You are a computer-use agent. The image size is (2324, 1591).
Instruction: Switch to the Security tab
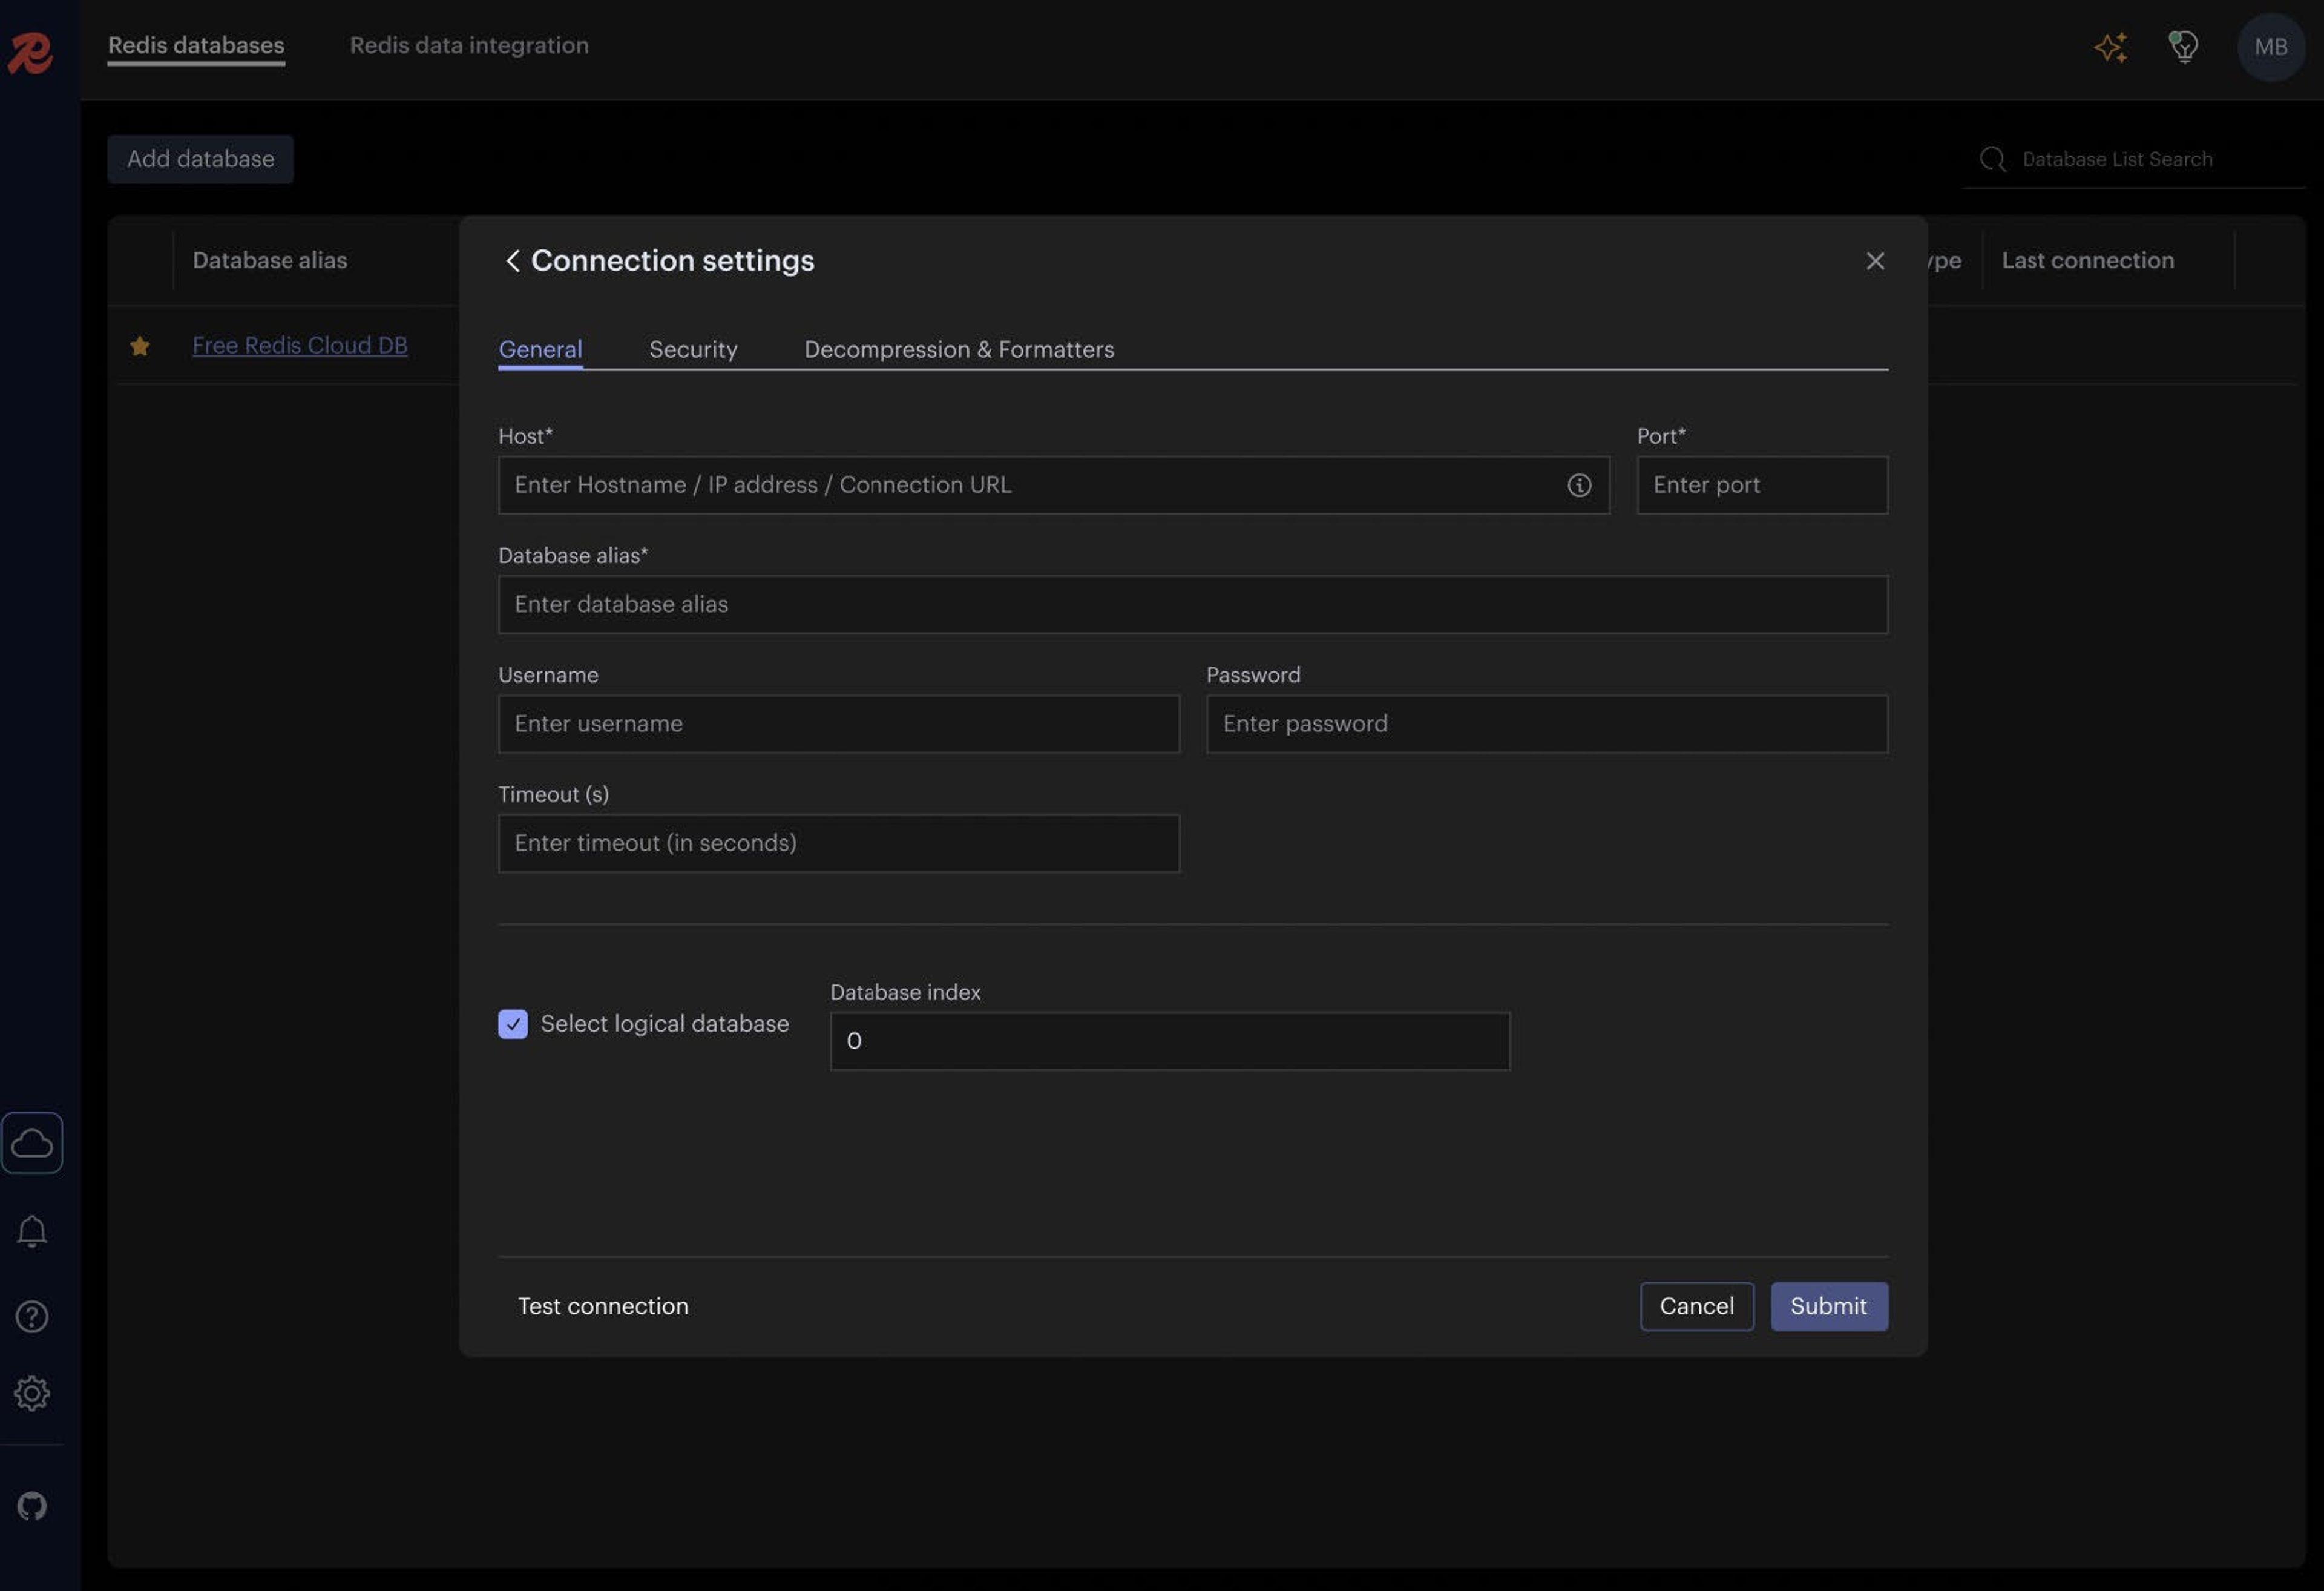(693, 349)
